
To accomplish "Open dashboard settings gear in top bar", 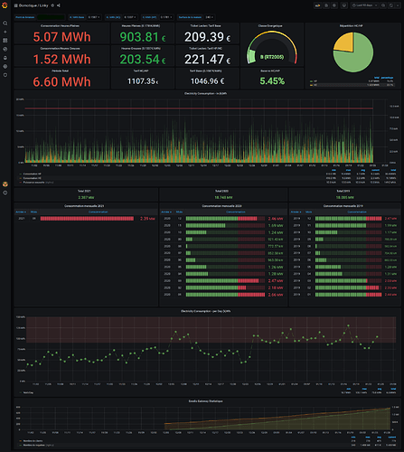I will click(334, 5).
